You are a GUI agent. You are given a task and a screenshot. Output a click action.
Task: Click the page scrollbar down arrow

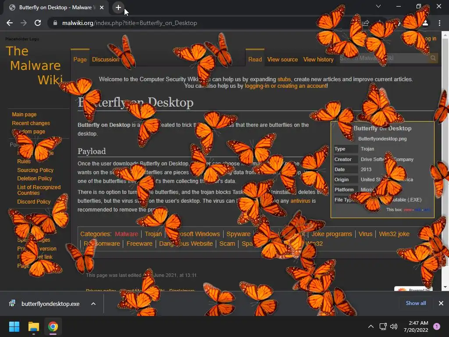click(x=445, y=287)
